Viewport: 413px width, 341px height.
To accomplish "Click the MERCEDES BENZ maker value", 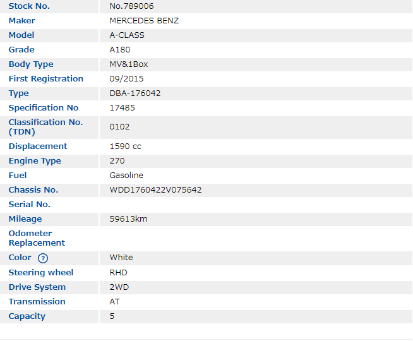I will coord(144,21).
